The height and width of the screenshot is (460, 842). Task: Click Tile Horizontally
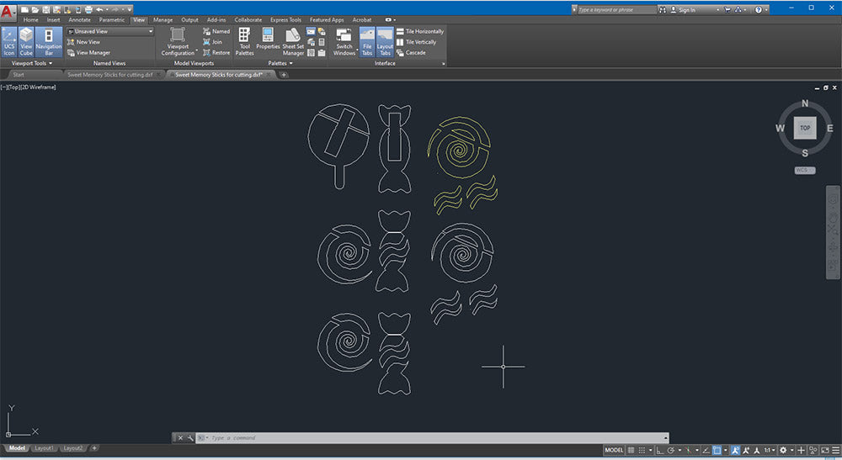tap(424, 31)
